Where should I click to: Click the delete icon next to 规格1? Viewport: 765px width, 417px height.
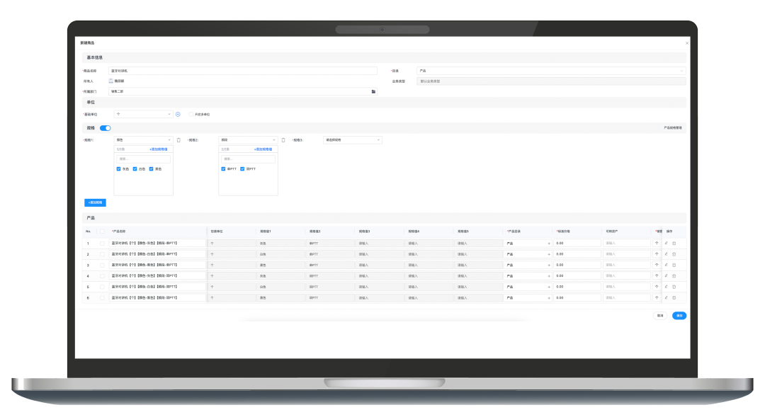click(x=178, y=140)
